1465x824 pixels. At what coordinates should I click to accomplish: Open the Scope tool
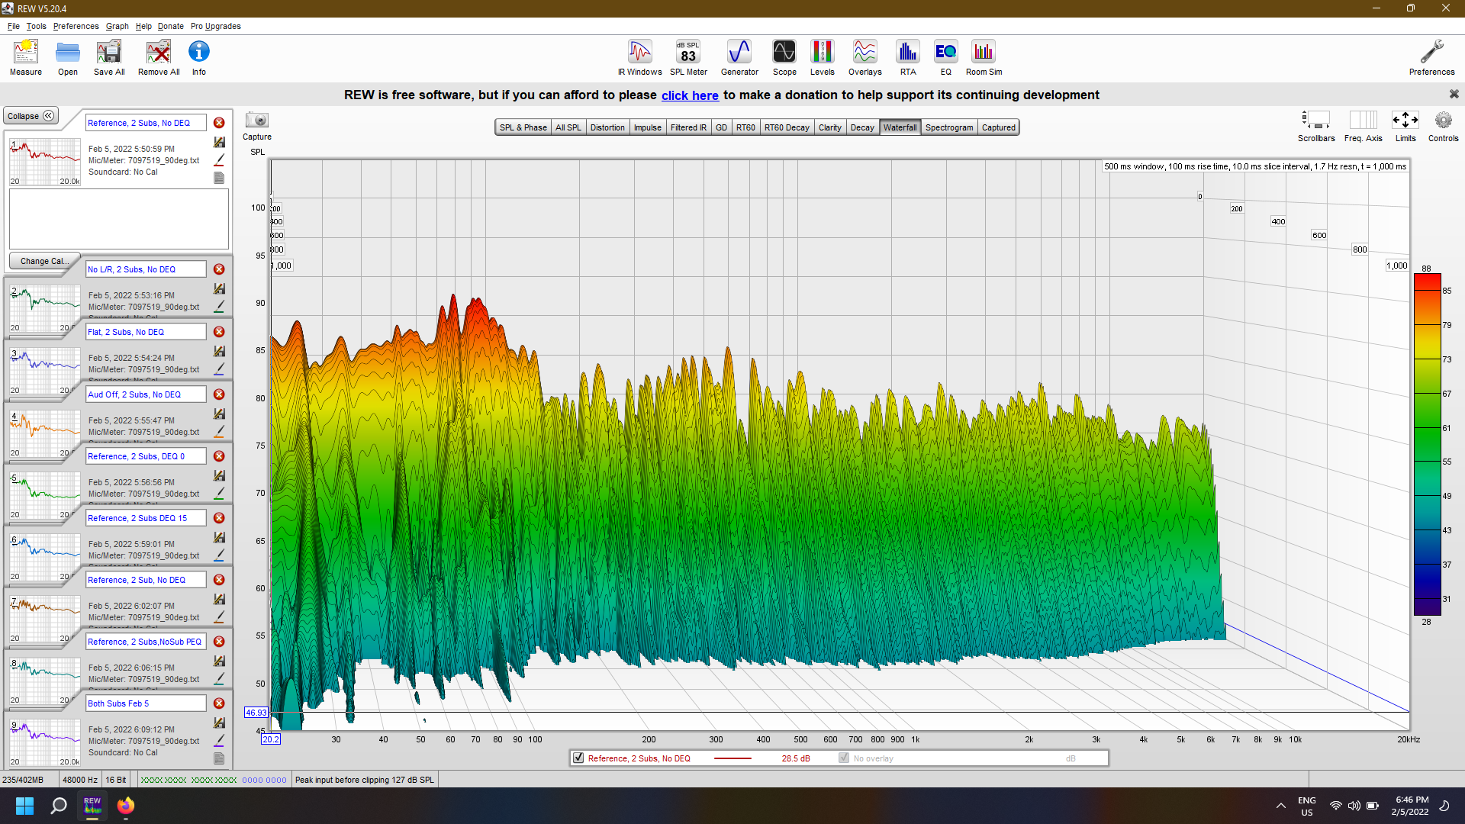(784, 58)
